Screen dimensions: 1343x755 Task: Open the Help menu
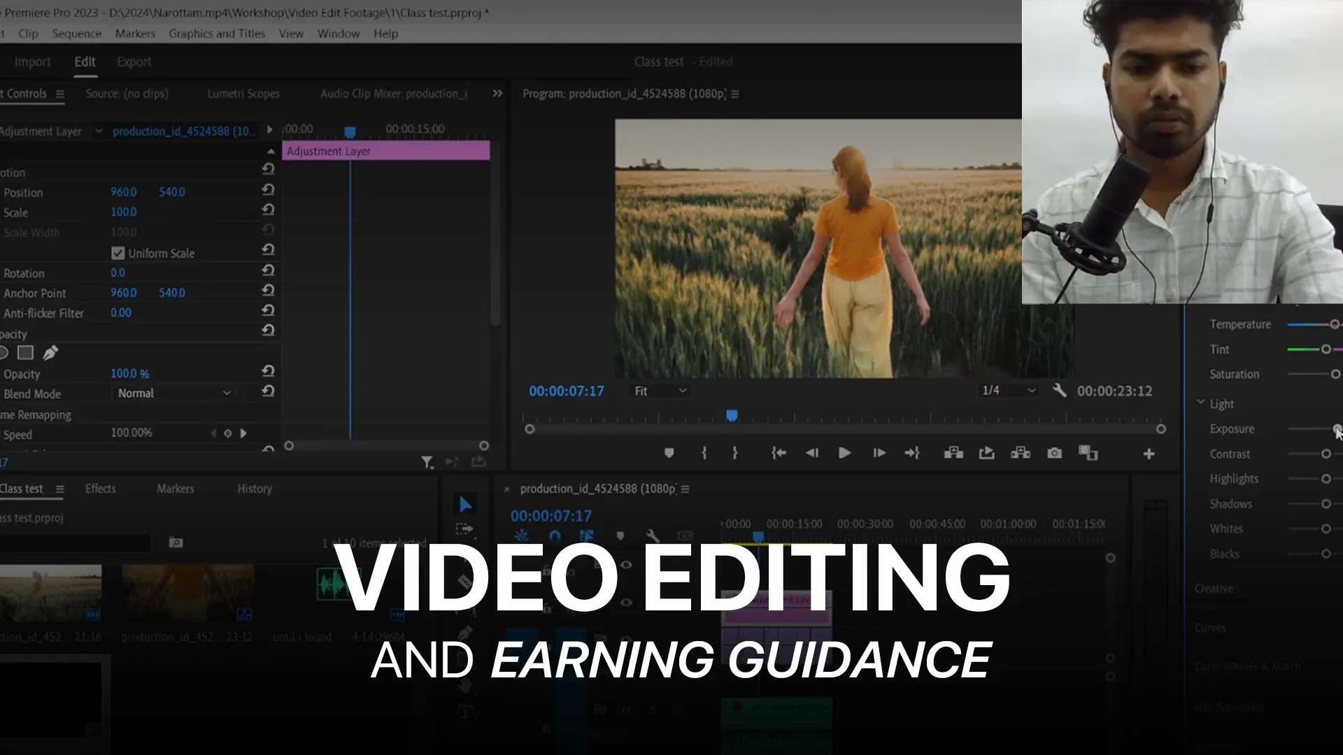point(385,34)
